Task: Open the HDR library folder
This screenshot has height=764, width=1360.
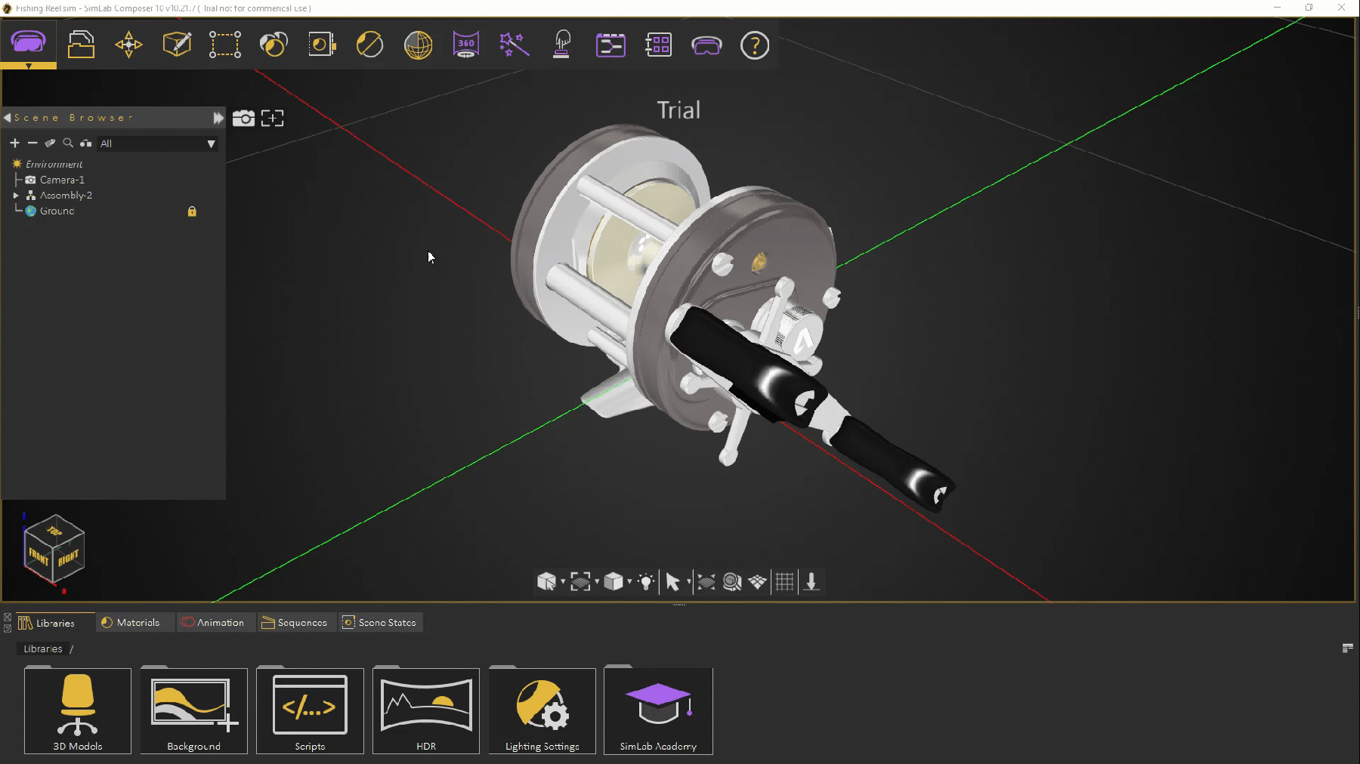Action: pos(426,710)
